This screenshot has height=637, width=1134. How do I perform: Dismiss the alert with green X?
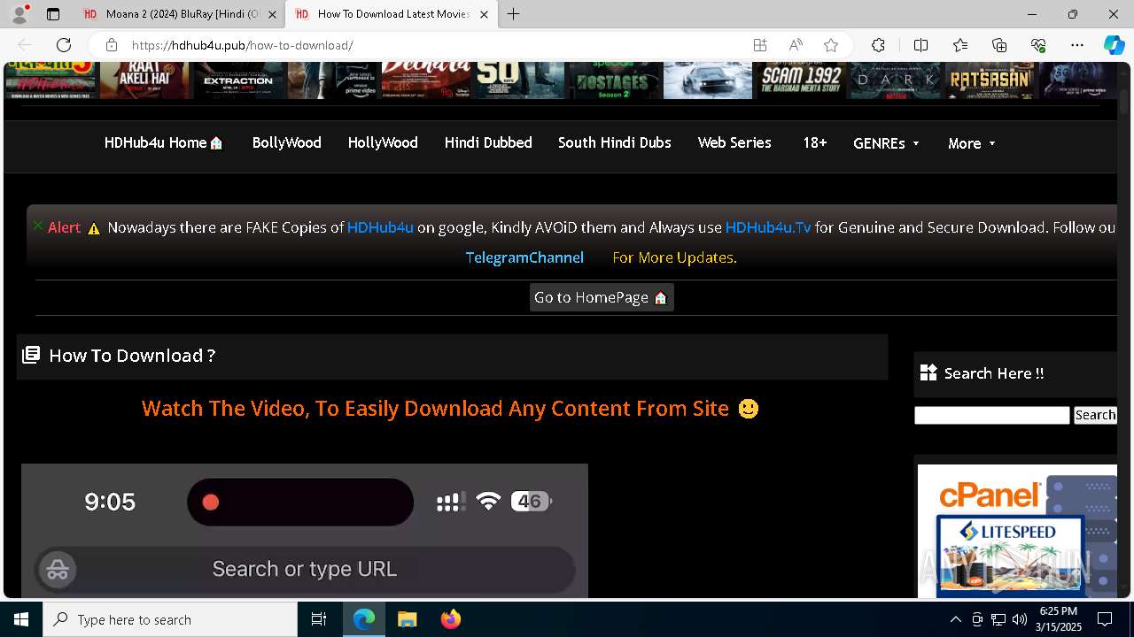pyautogui.click(x=38, y=226)
